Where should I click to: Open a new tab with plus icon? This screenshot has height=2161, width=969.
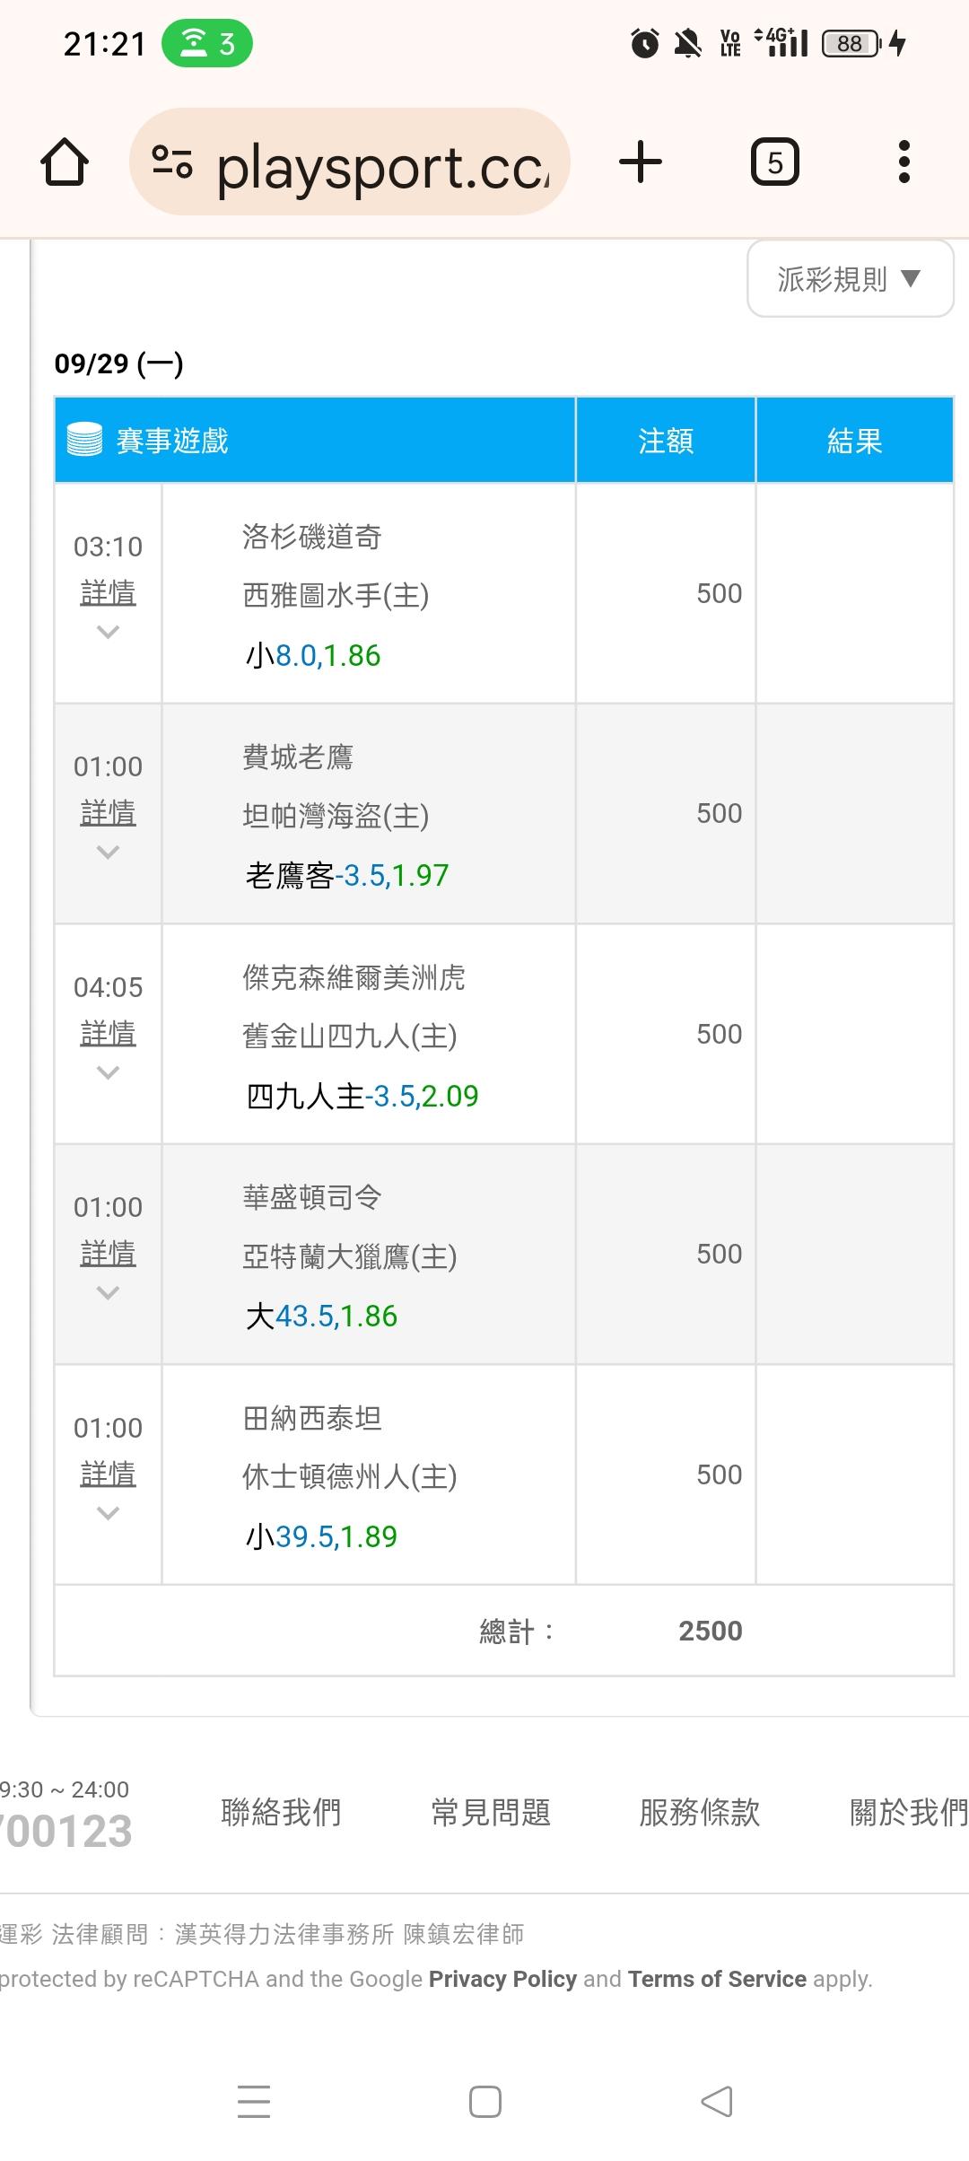641,162
